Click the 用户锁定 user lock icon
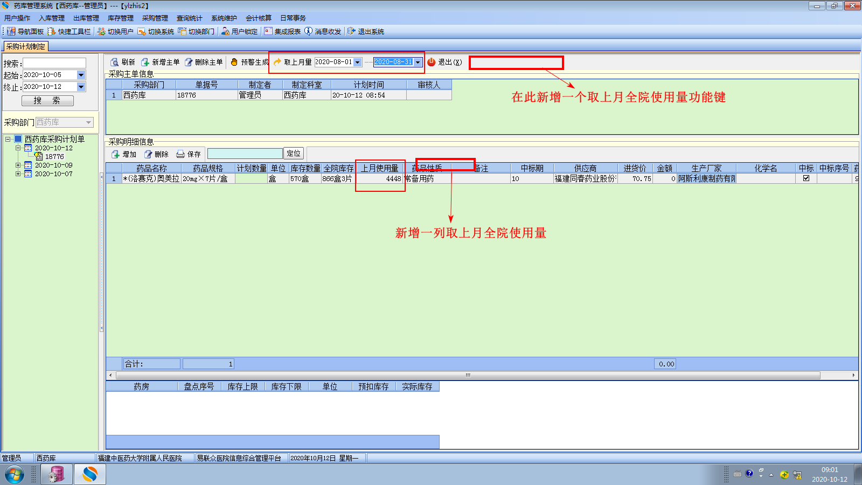The height and width of the screenshot is (485, 862). coord(225,31)
